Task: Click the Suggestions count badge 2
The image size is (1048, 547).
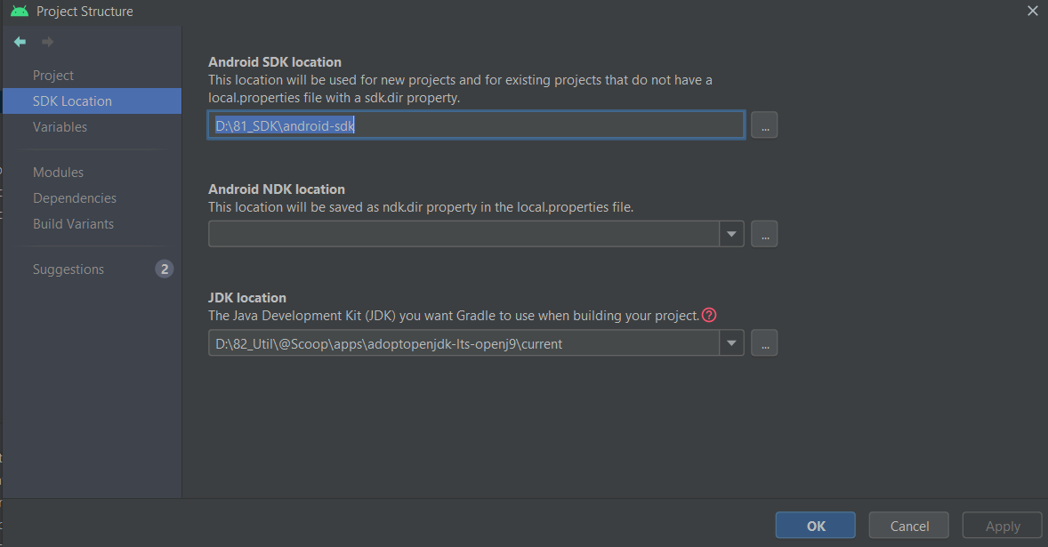Action: [165, 269]
